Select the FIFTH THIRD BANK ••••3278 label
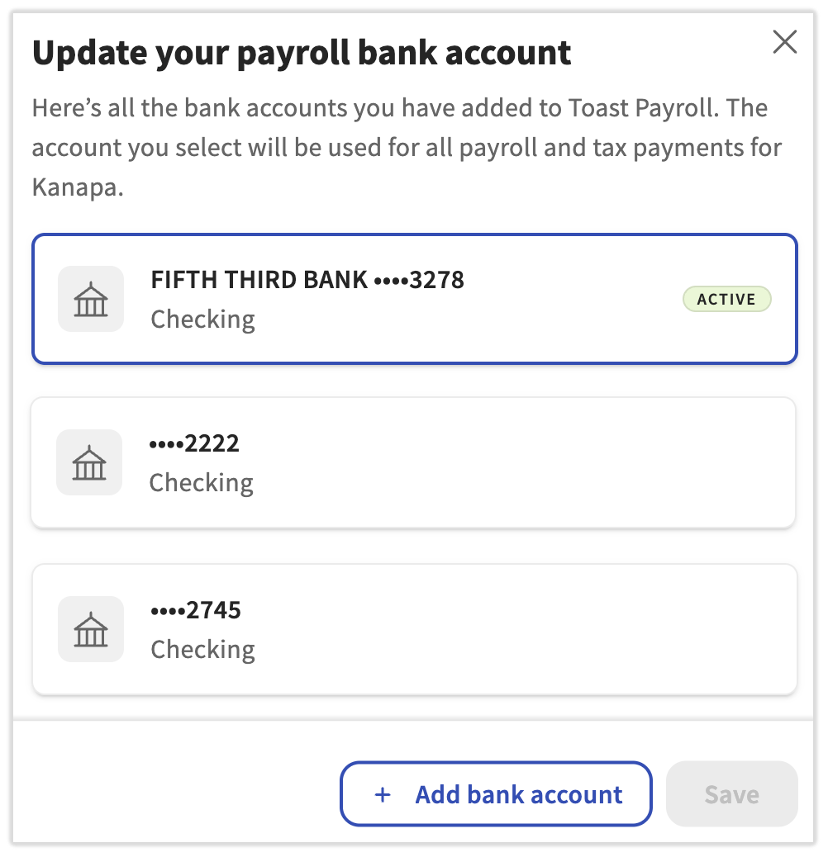 (x=307, y=280)
